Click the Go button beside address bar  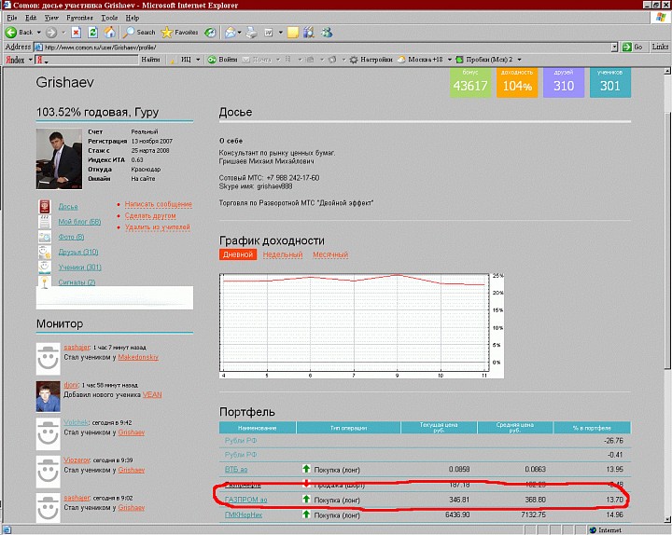pos(633,48)
